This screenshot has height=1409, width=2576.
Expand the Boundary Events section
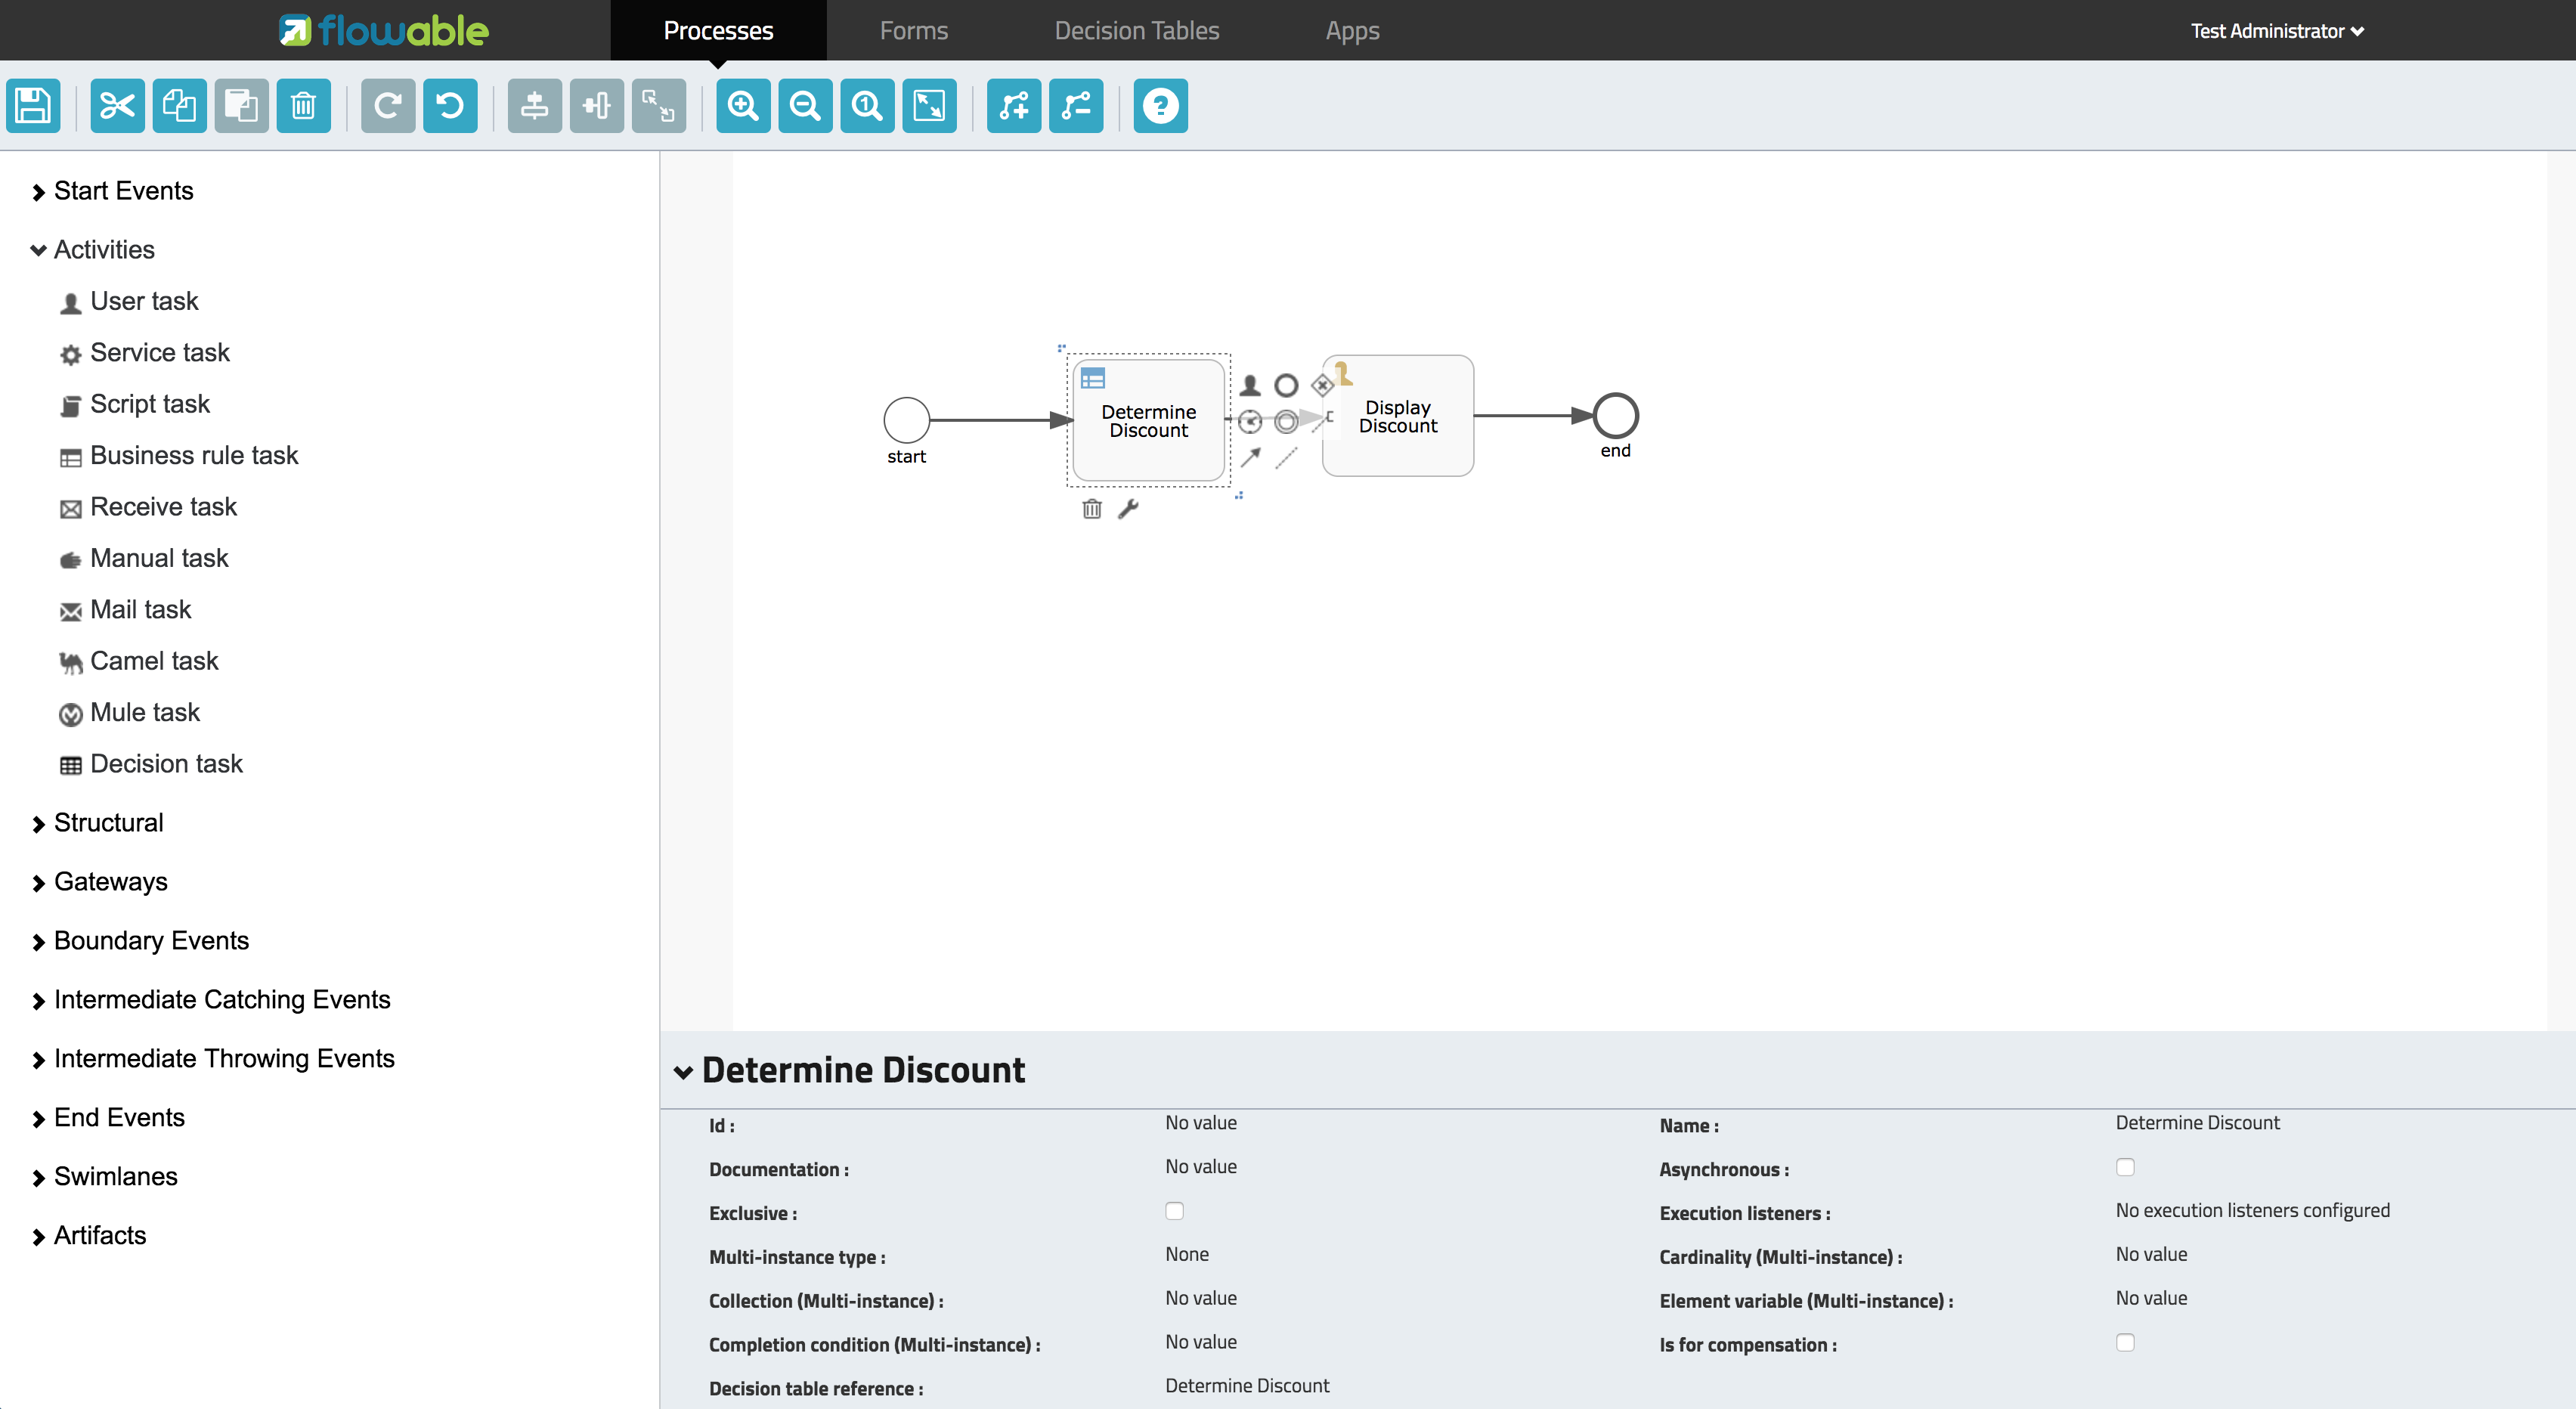pyautogui.click(x=151, y=940)
